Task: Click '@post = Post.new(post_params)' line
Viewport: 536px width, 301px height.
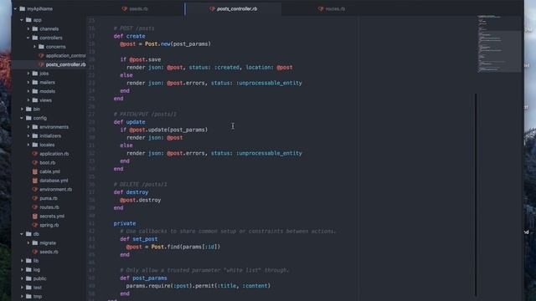Action: (165, 43)
